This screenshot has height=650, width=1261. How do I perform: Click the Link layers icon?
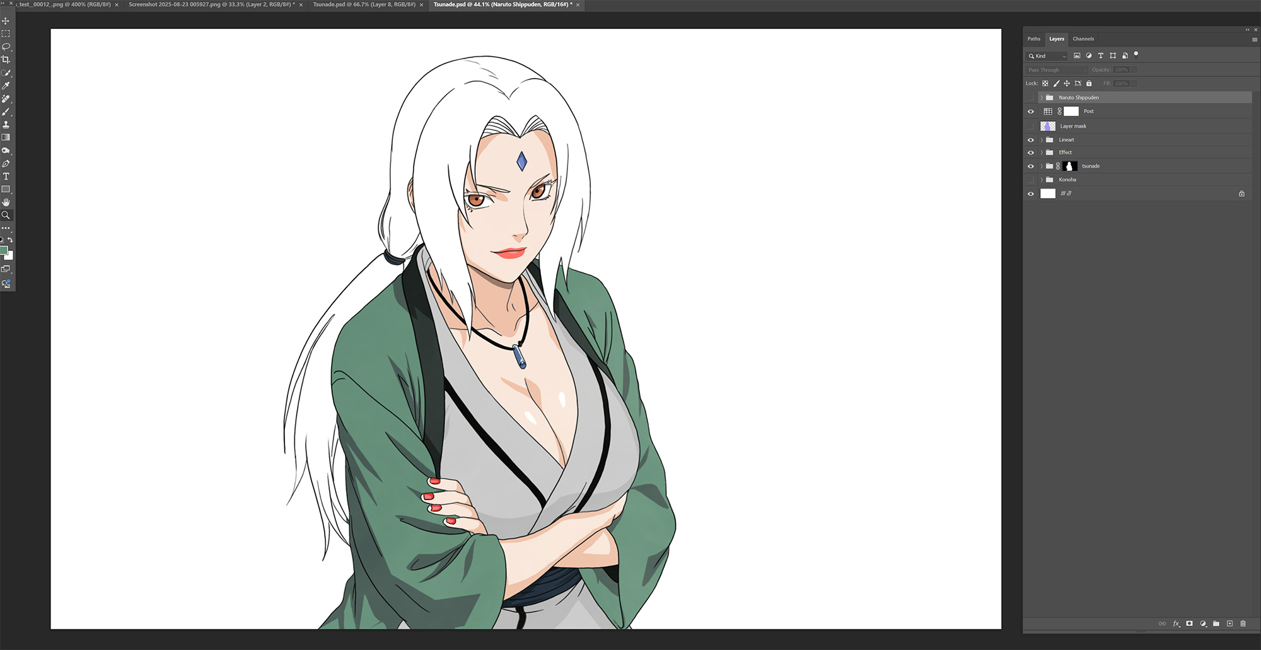[1162, 624]
